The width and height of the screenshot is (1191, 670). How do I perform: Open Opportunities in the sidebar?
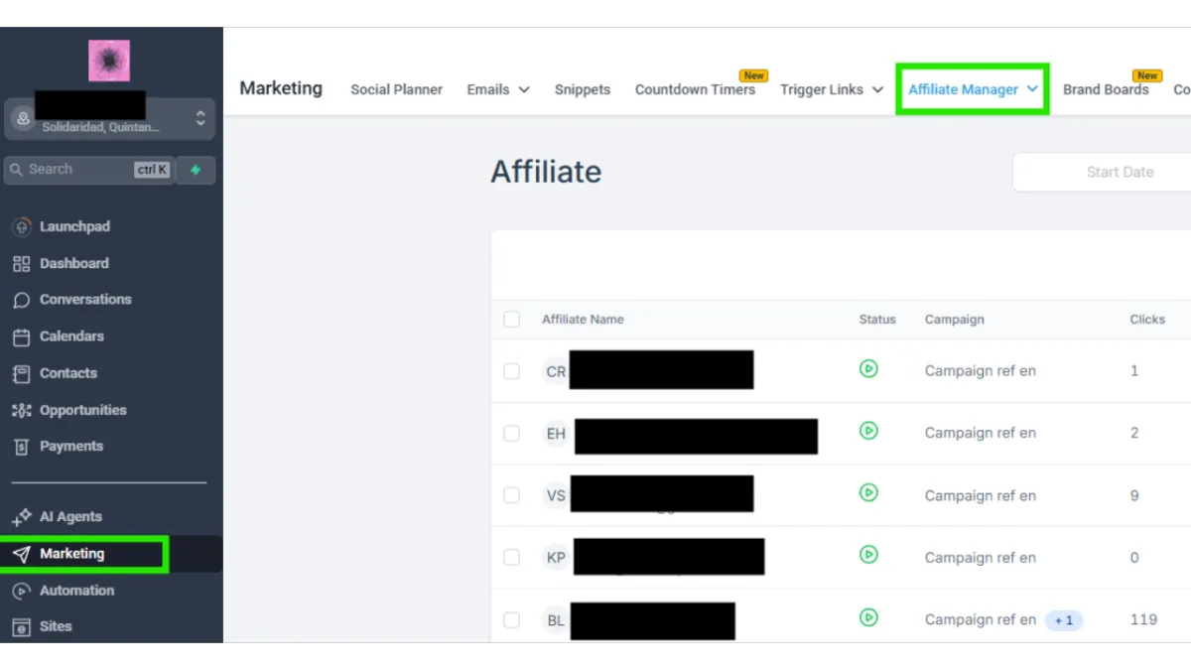[83, 410]
